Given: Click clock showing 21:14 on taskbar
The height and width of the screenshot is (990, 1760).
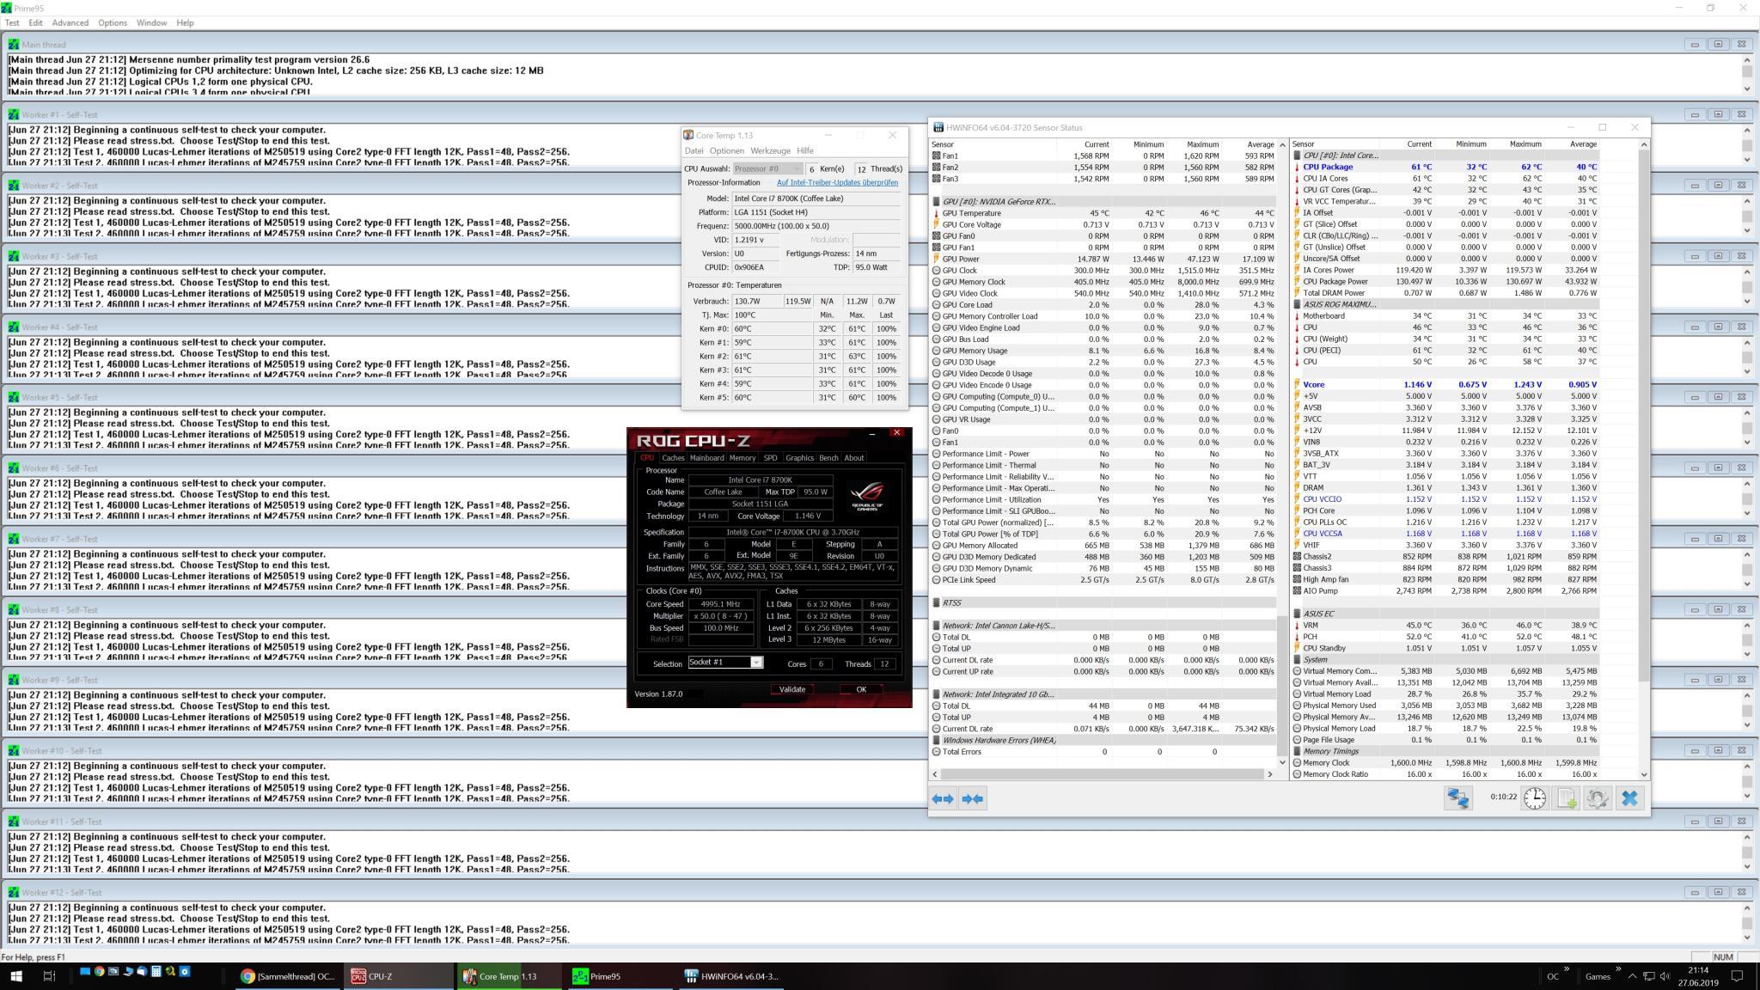Looking at the screenshot, I should tap(1697, 970).
